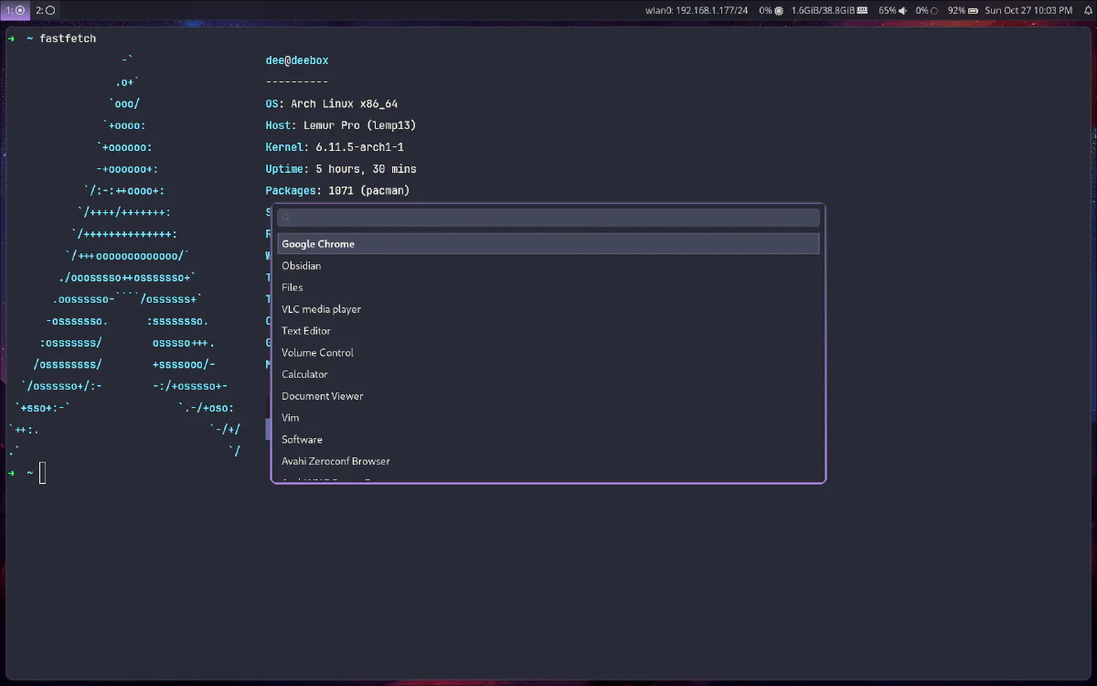Select Volume Control in the list
Viewport: 1097px width, 686px height.
317,353
